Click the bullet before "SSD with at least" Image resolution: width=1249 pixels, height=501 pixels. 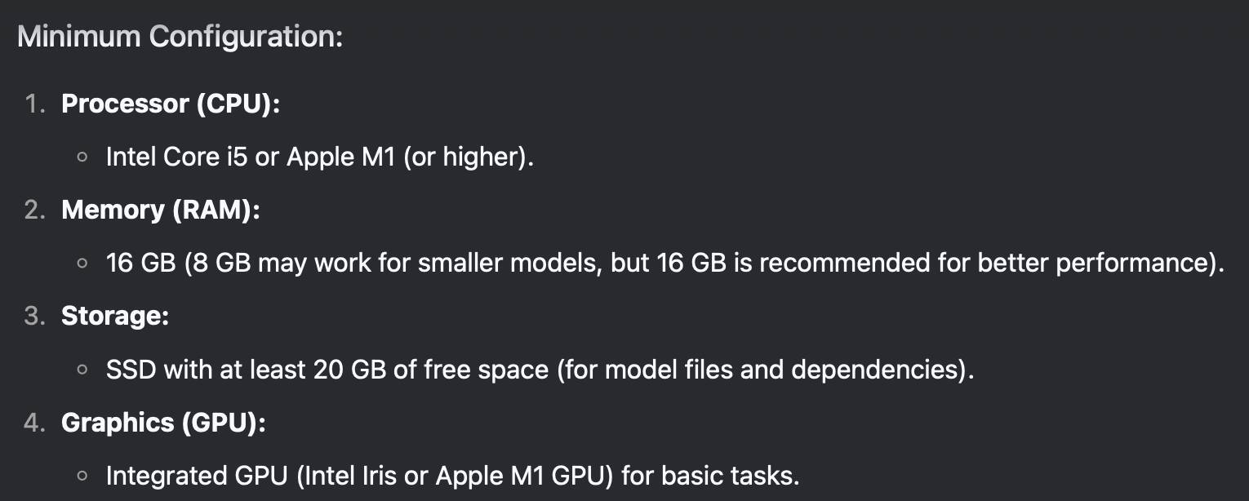click(82, 370)
